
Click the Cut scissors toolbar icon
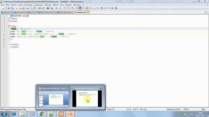(x=28, y=8)
